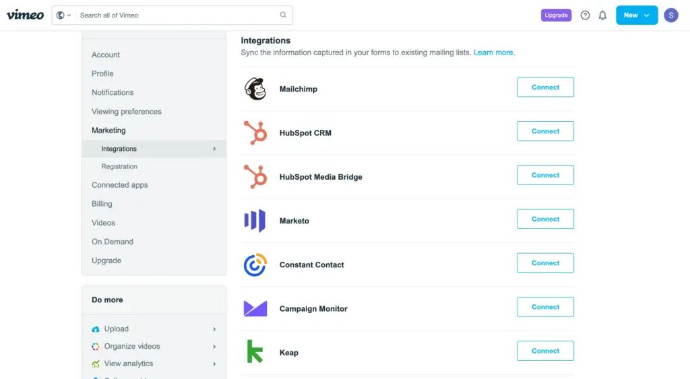Click the Campaign Monitor envelope logo

click(255, 308)
